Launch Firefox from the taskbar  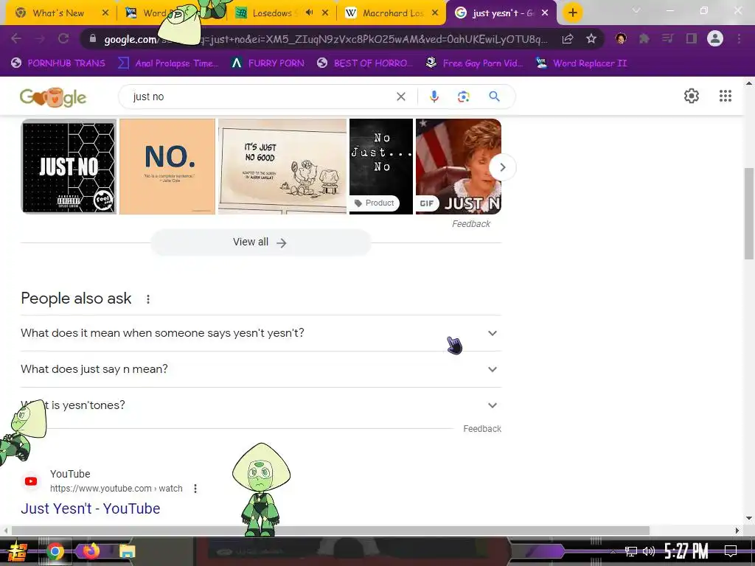click(91, 551)
